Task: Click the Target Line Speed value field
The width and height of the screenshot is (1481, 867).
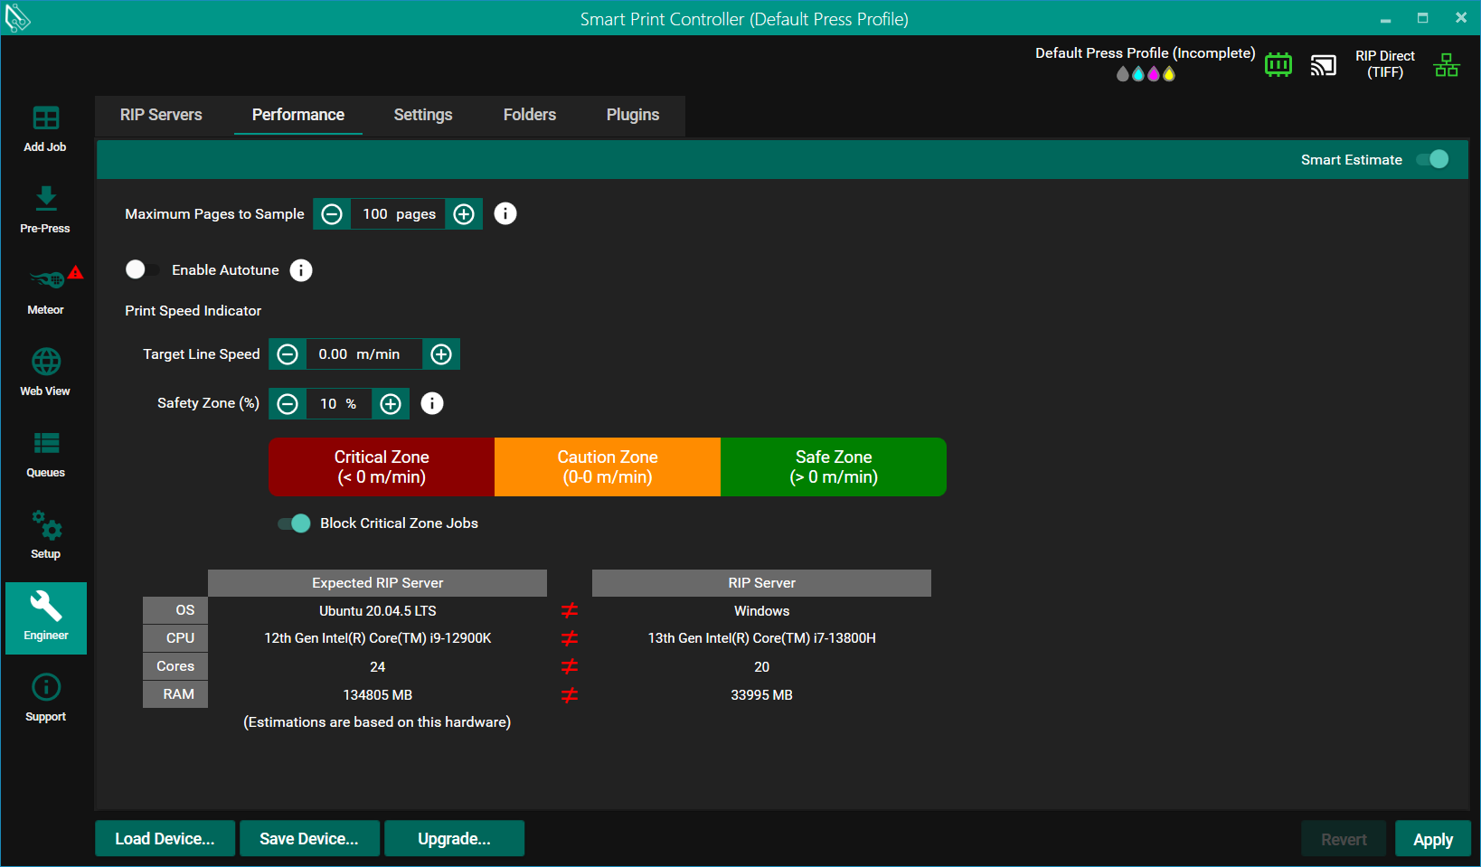Action: pyautogui.click(x=363, y=354)
